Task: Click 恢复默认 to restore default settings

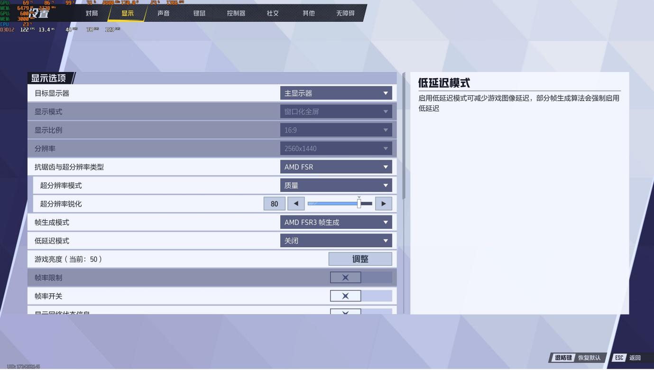Action: coord(578,358)
